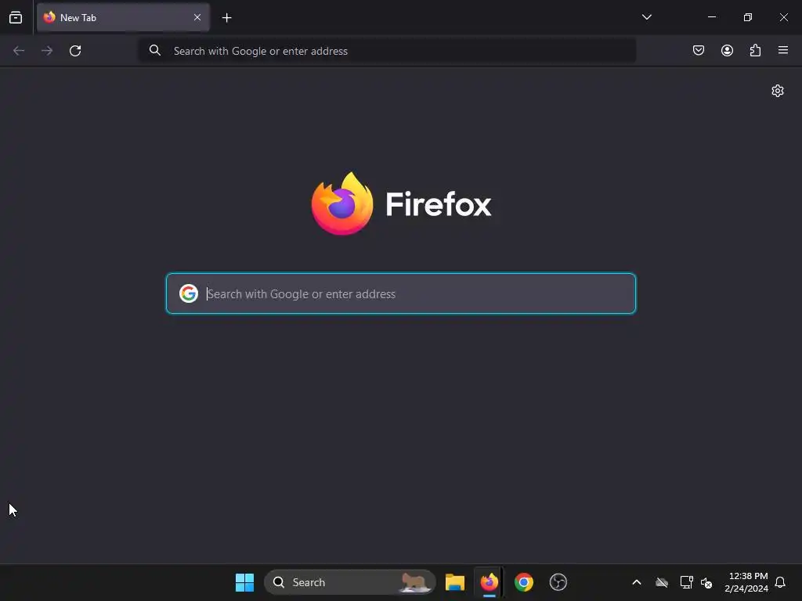Open the clock showing 12:38 PM

pos(746,582)
